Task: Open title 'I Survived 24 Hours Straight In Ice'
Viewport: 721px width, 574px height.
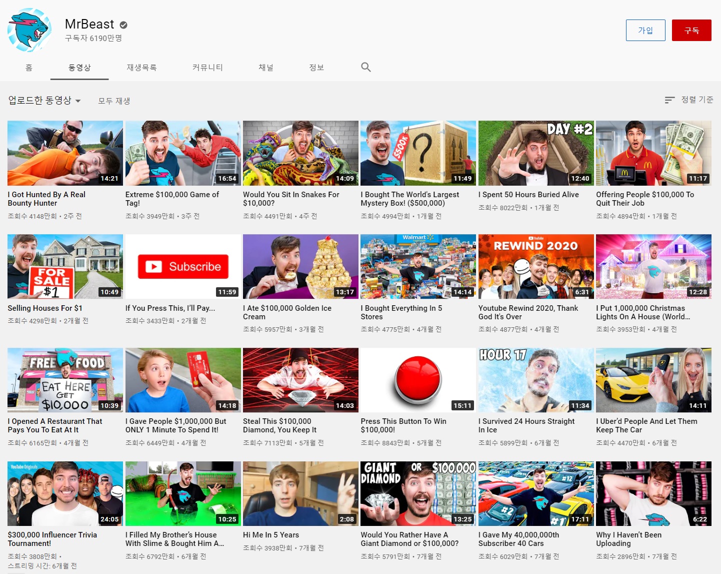Action: (526, 426)
